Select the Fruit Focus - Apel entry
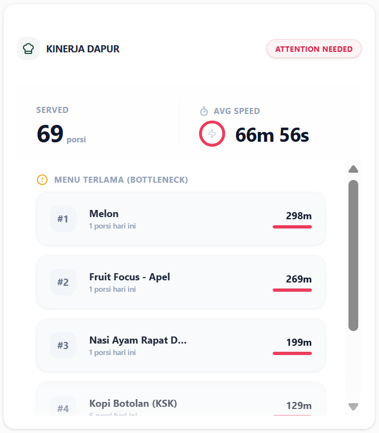Image resolution: width=379 pixels, height=433 pixels. click(181, 282)
